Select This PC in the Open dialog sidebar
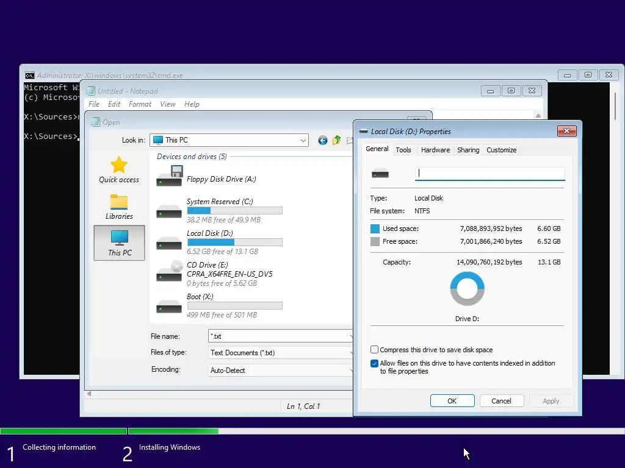The height and width of the screenshot is (468, 625). [119, 243]
